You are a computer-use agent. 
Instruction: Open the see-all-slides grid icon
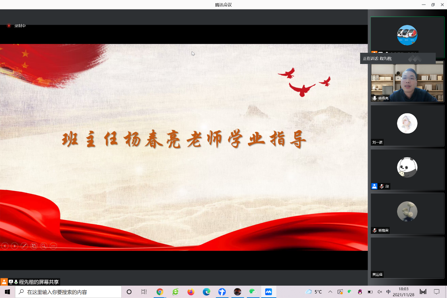point(34,246)
